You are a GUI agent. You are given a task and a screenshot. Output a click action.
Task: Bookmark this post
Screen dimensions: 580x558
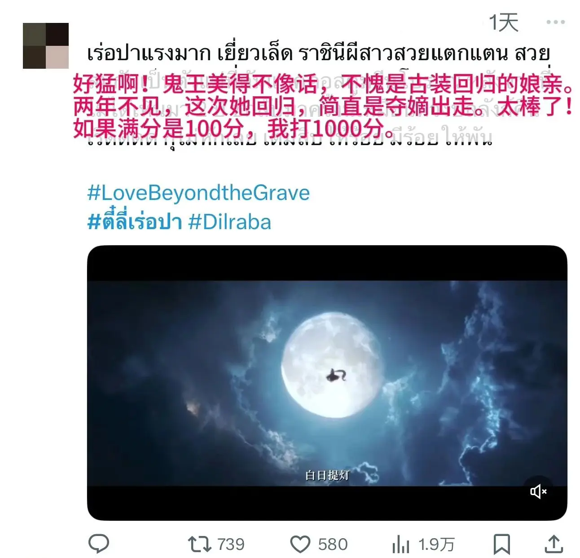[x=501, y=544]
